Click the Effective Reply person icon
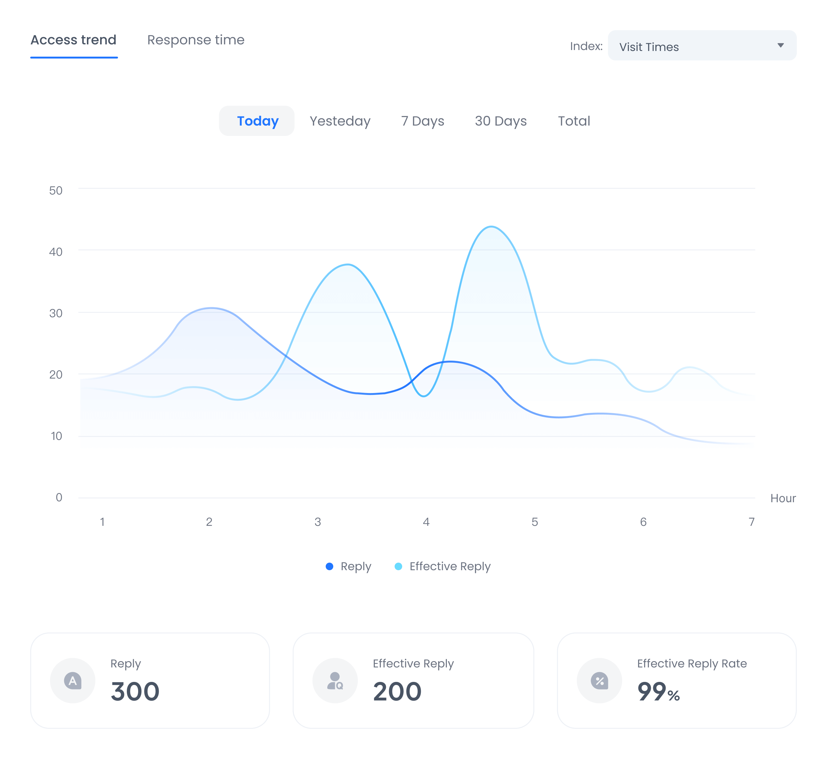This screenshot has height=759, width=827. pyautogui.click(x=335, y=681)
